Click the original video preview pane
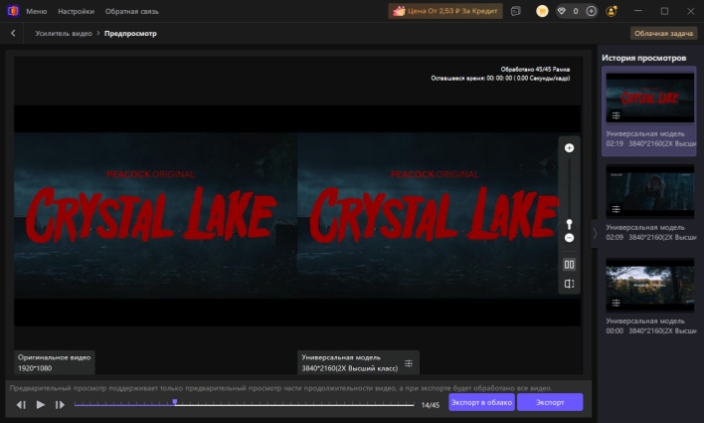 tap(155, 215)
